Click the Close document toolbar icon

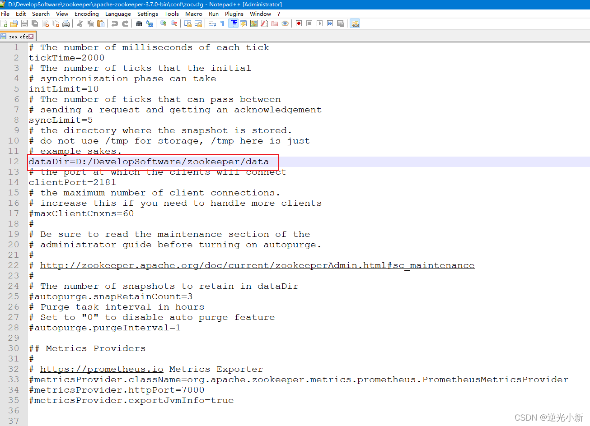point(45,23)
